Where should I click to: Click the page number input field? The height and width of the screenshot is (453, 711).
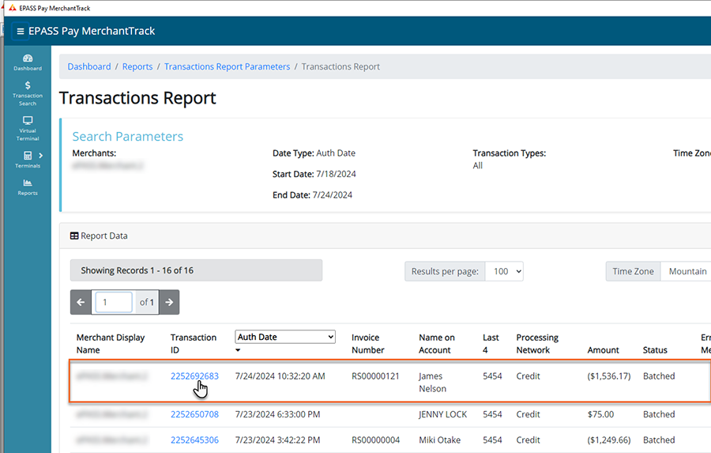(114, 302)
